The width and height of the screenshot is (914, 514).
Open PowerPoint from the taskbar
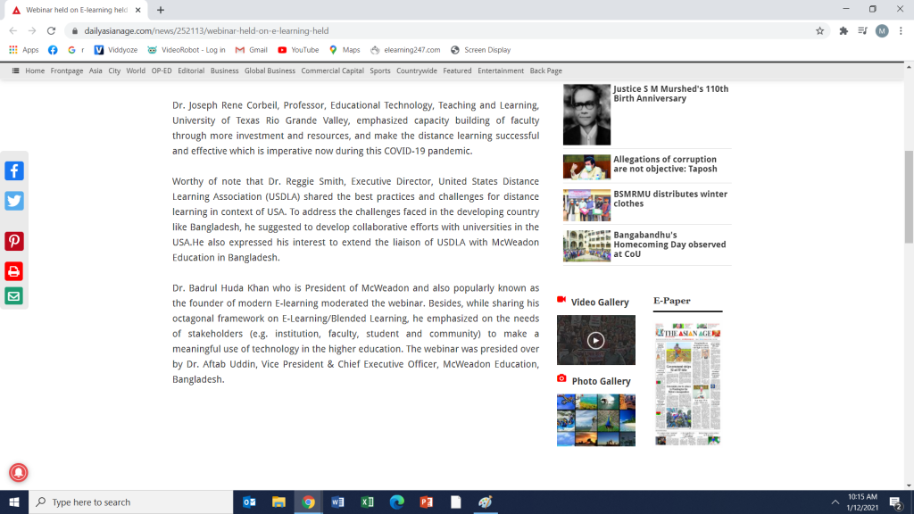426,502
